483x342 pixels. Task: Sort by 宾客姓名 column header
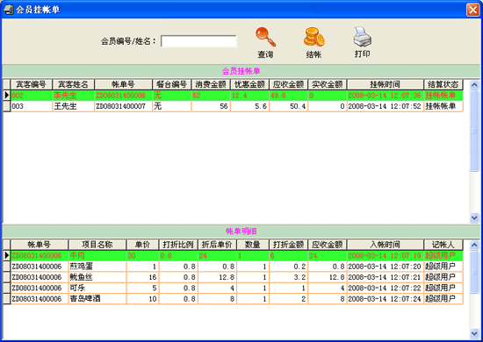[73, 84]
